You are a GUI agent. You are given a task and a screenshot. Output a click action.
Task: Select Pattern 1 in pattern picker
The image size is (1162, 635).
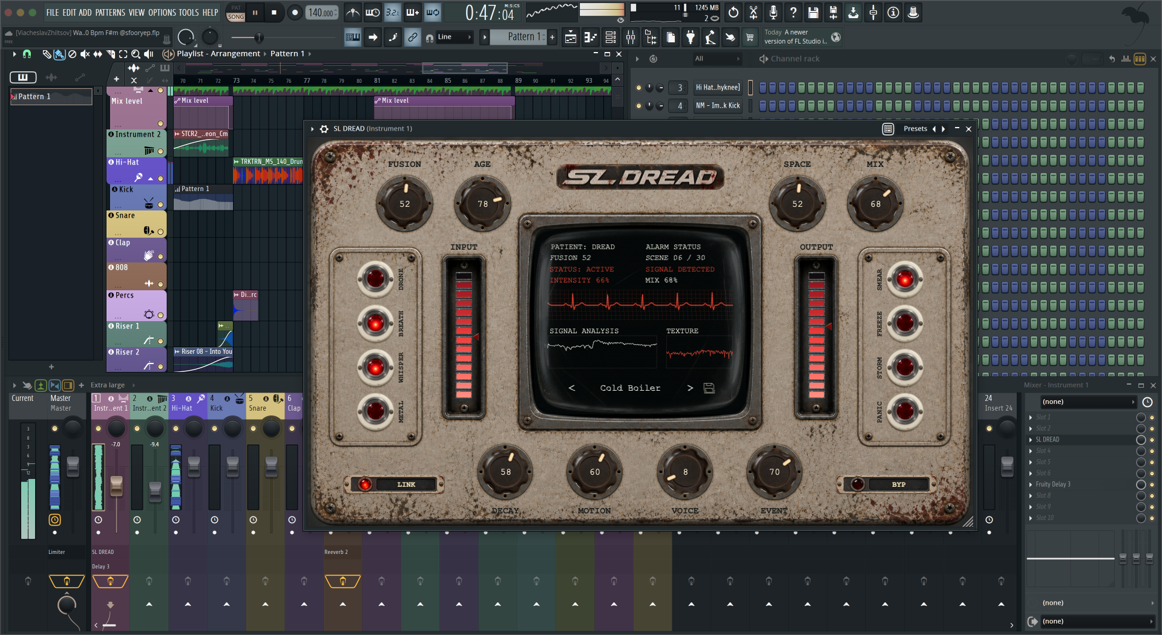point(51,97)
